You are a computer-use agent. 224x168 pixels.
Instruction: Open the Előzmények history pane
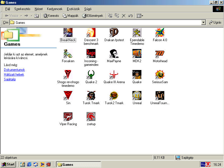[93, 16]
